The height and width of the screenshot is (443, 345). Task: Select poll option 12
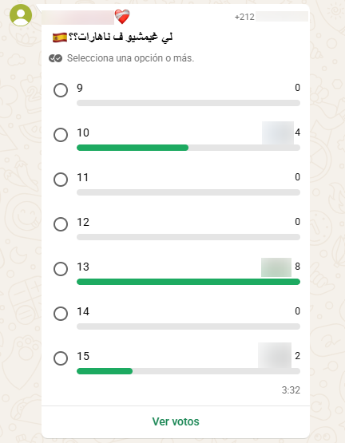pos(61,224)
